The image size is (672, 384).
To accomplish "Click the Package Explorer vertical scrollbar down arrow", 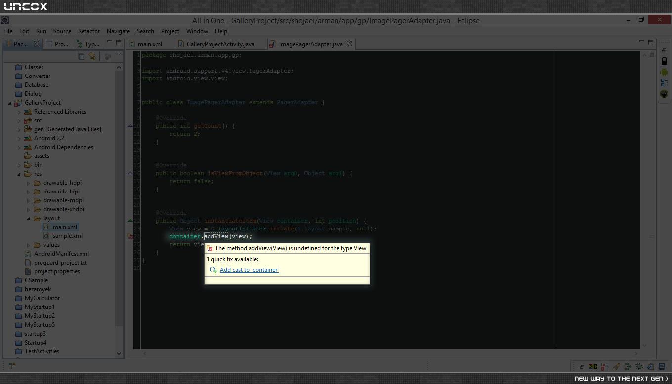I will pos(119,353).
